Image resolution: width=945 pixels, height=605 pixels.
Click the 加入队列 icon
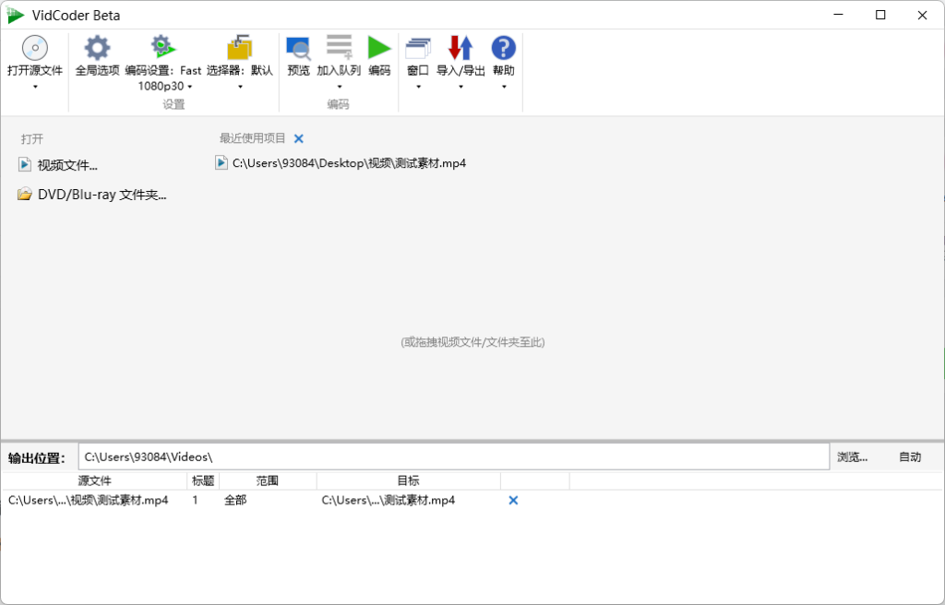pyautogui.click(x=339, y=48)
